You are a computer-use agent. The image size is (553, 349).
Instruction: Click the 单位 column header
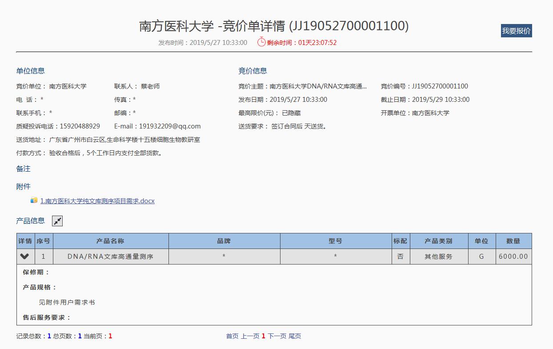pyautogui.click(x=481, y=241)
